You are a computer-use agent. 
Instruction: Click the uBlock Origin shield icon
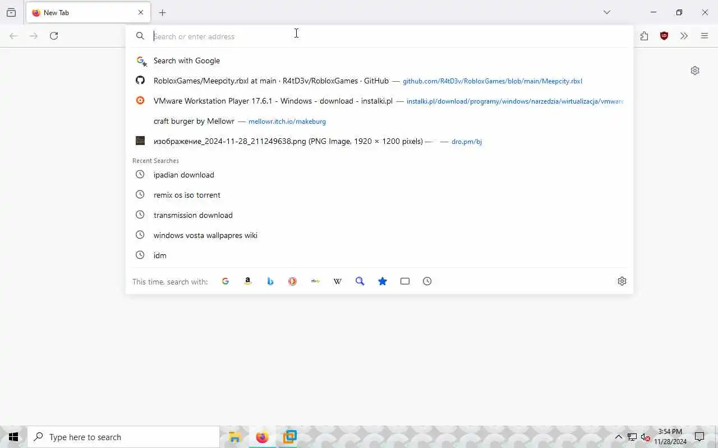tap(664, 36)
